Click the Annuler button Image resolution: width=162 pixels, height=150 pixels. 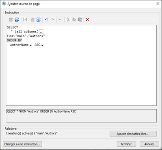point(149,144)
